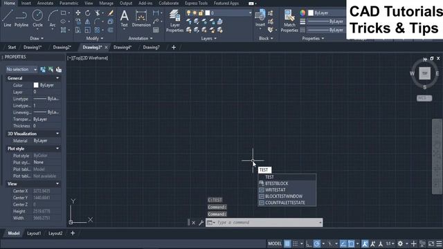Choose BTESTBLOCK from autocomplete list
The image size is (443, 249).
pyautogui.click(x=287, y=183)
